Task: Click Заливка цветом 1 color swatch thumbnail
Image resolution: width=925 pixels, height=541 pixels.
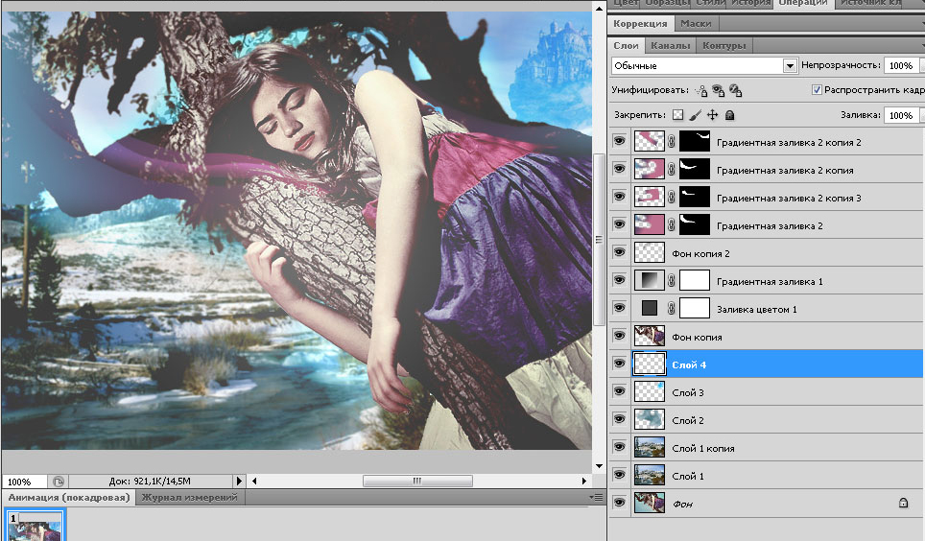Action: (650, 308)
